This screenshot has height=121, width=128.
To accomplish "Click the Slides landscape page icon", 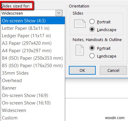I will coord(80,24).
